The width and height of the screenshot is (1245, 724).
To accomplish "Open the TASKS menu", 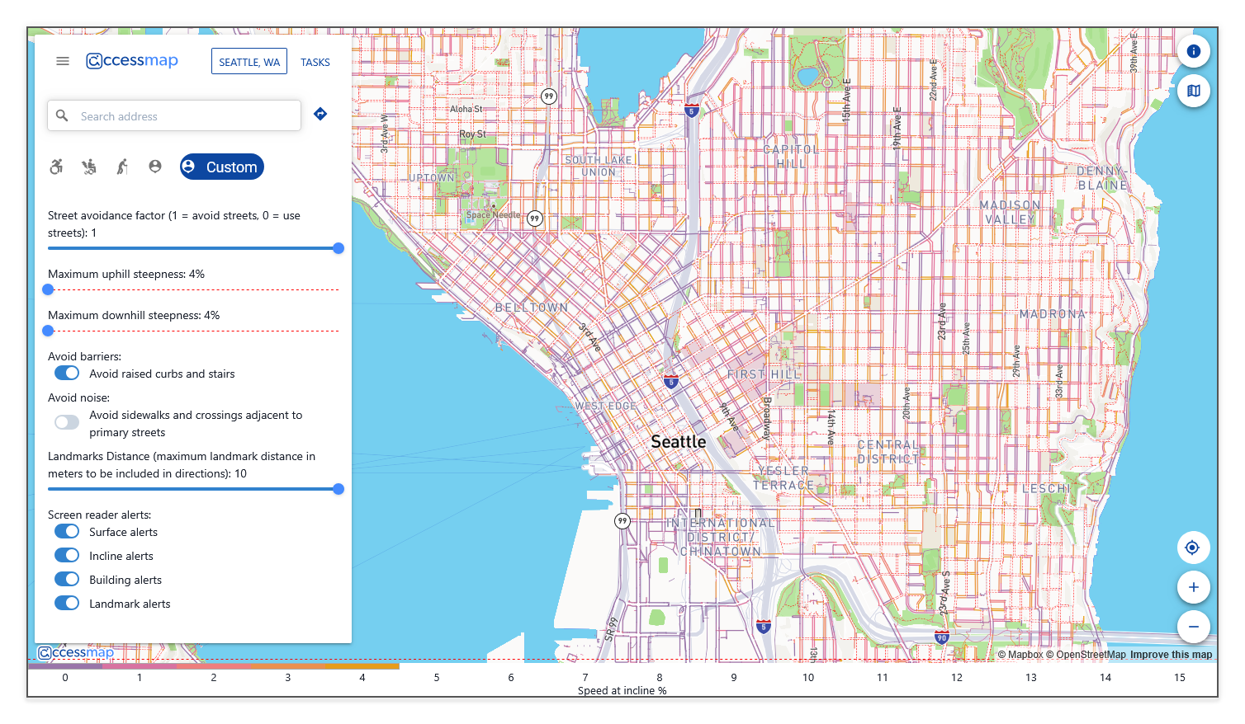I will [x=315, y=62].
